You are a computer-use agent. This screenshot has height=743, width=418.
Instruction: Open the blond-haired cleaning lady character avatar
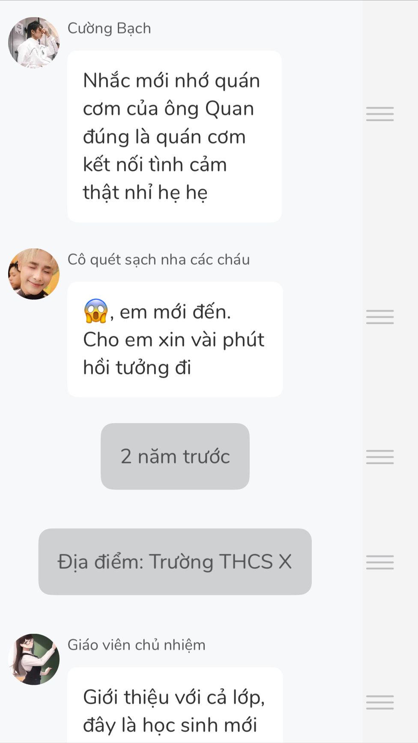click(34, 274)
